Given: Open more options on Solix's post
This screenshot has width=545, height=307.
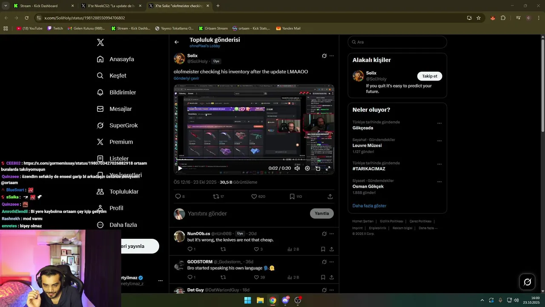Looking at the screenshot, I should tap(332, 56).
